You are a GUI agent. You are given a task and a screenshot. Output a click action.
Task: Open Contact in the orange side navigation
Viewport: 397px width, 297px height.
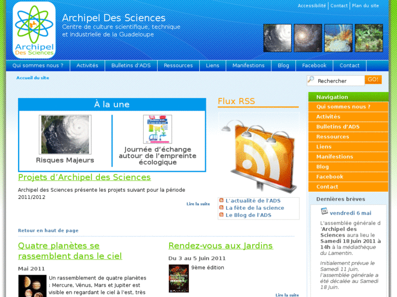pos(348,186)
